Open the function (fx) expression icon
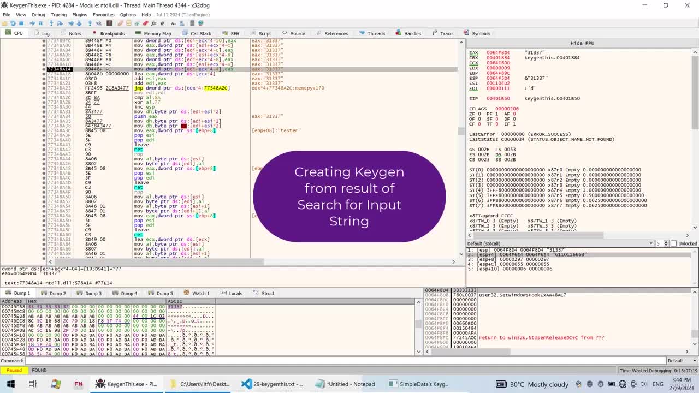699x393 pixels. 153,23
